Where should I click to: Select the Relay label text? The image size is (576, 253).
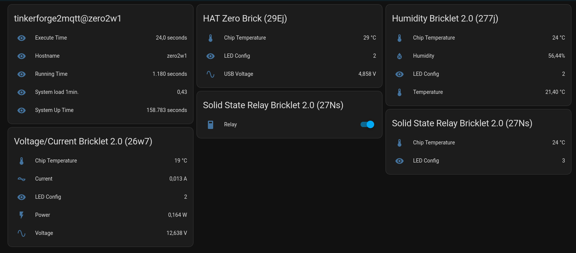231,124
